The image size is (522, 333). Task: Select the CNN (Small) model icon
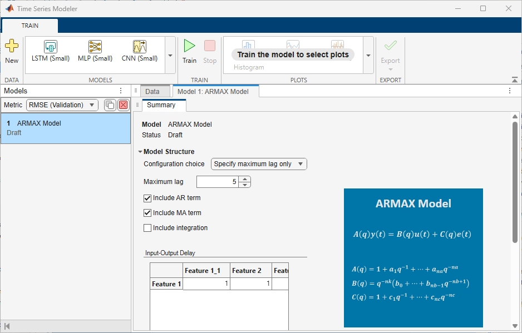pyautogui.click(x=140, y=47)
